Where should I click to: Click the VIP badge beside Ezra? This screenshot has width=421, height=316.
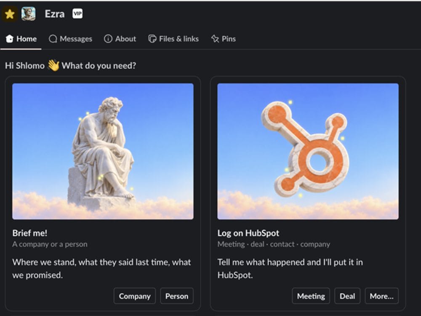(77, 14)
